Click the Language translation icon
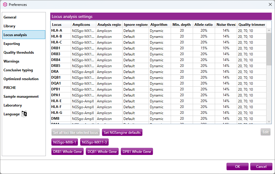Screen dimensions: 275x174 [24, 114]
